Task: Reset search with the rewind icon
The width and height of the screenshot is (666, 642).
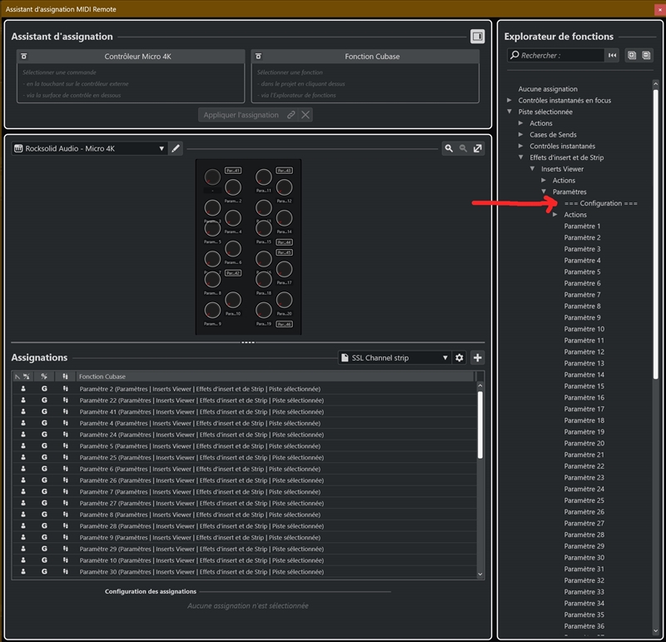Action: pos(613,55)
